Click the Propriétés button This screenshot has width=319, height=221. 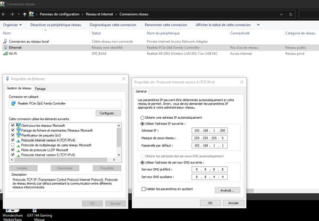pos(107,168)
